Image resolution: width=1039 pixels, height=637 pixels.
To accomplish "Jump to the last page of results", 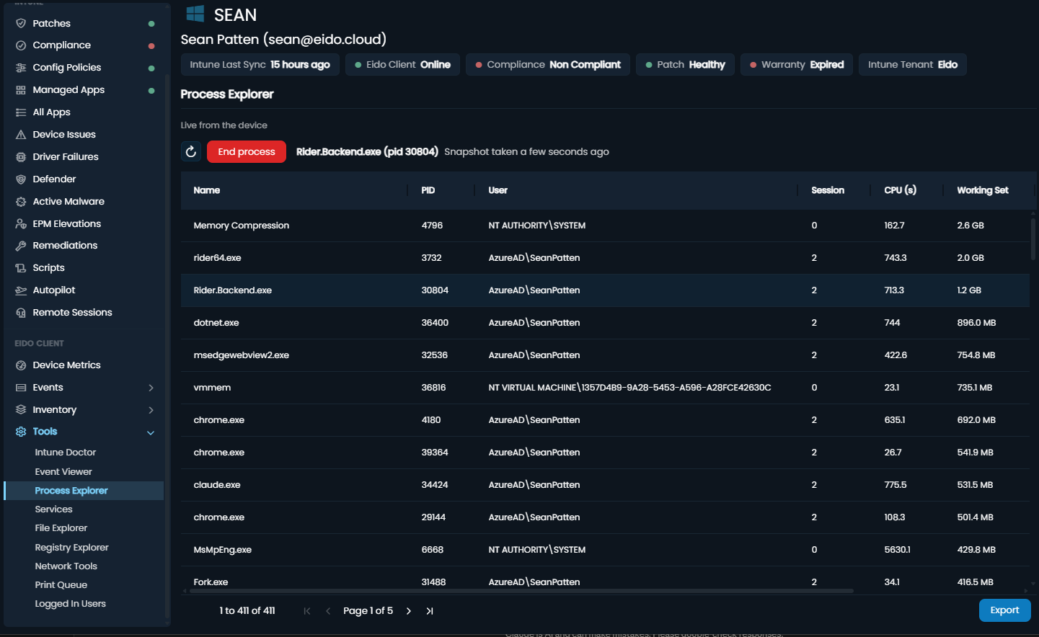I will click(430, 611).
